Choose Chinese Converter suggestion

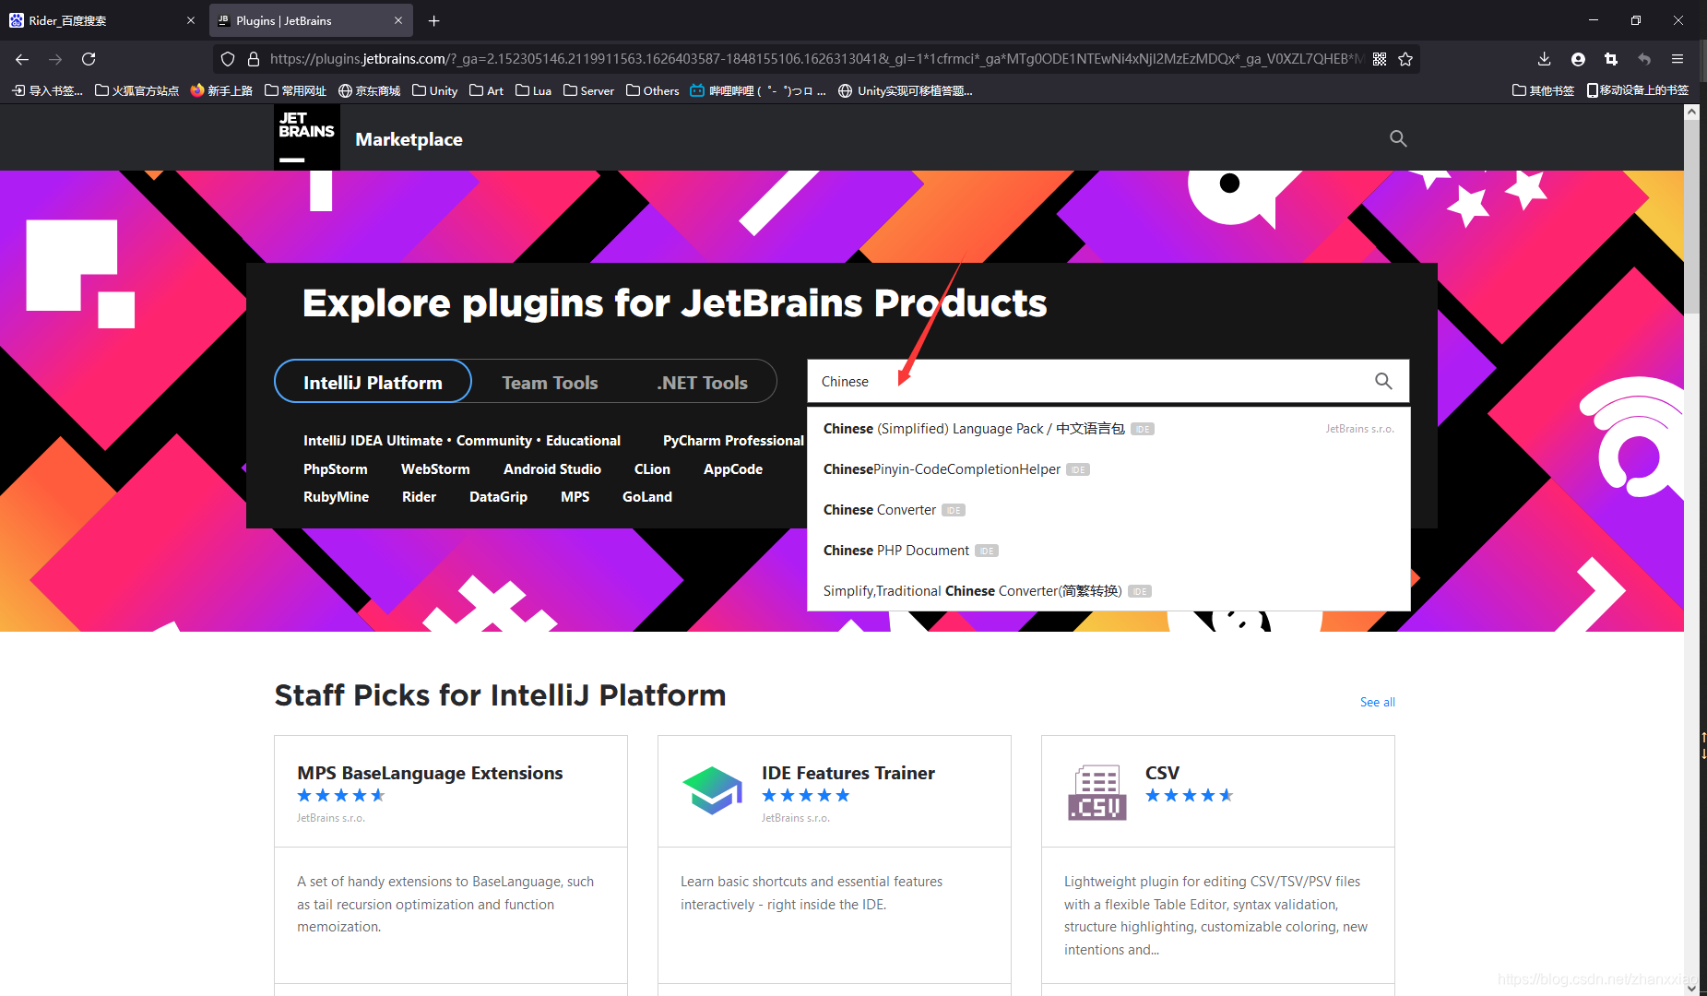pyautogui.click(x=1108, y=510)
